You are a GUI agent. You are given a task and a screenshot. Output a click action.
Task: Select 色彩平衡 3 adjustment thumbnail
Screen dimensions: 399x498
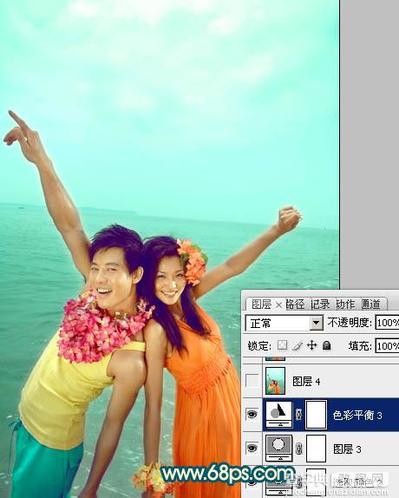pos(279,414)
